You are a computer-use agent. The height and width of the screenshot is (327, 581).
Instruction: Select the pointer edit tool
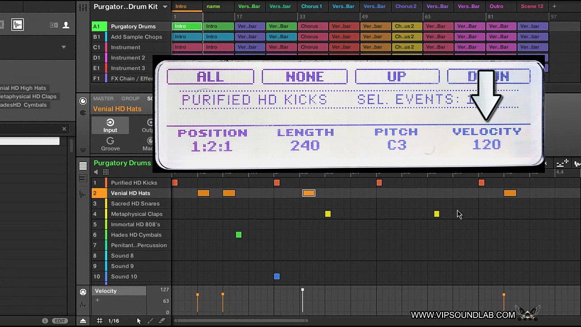coord(139,321)
